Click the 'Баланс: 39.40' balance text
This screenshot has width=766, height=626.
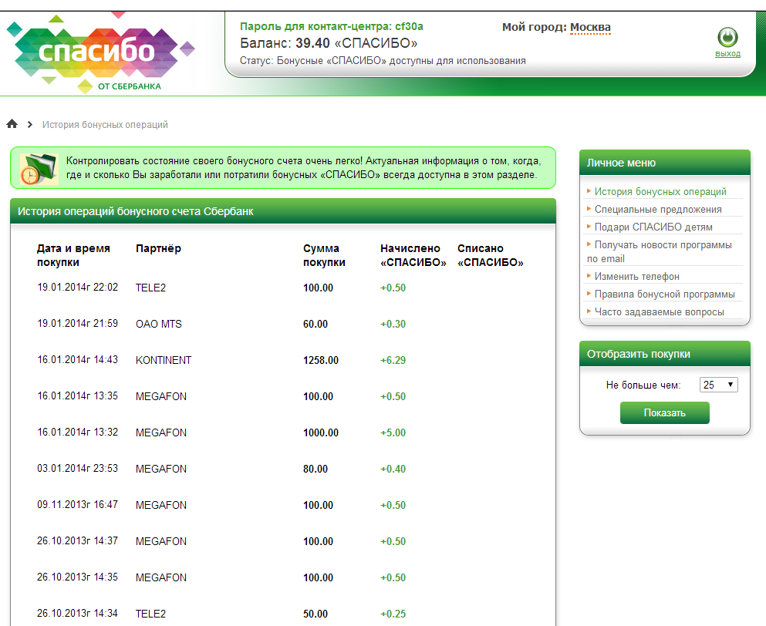click(x=329, y=43)
